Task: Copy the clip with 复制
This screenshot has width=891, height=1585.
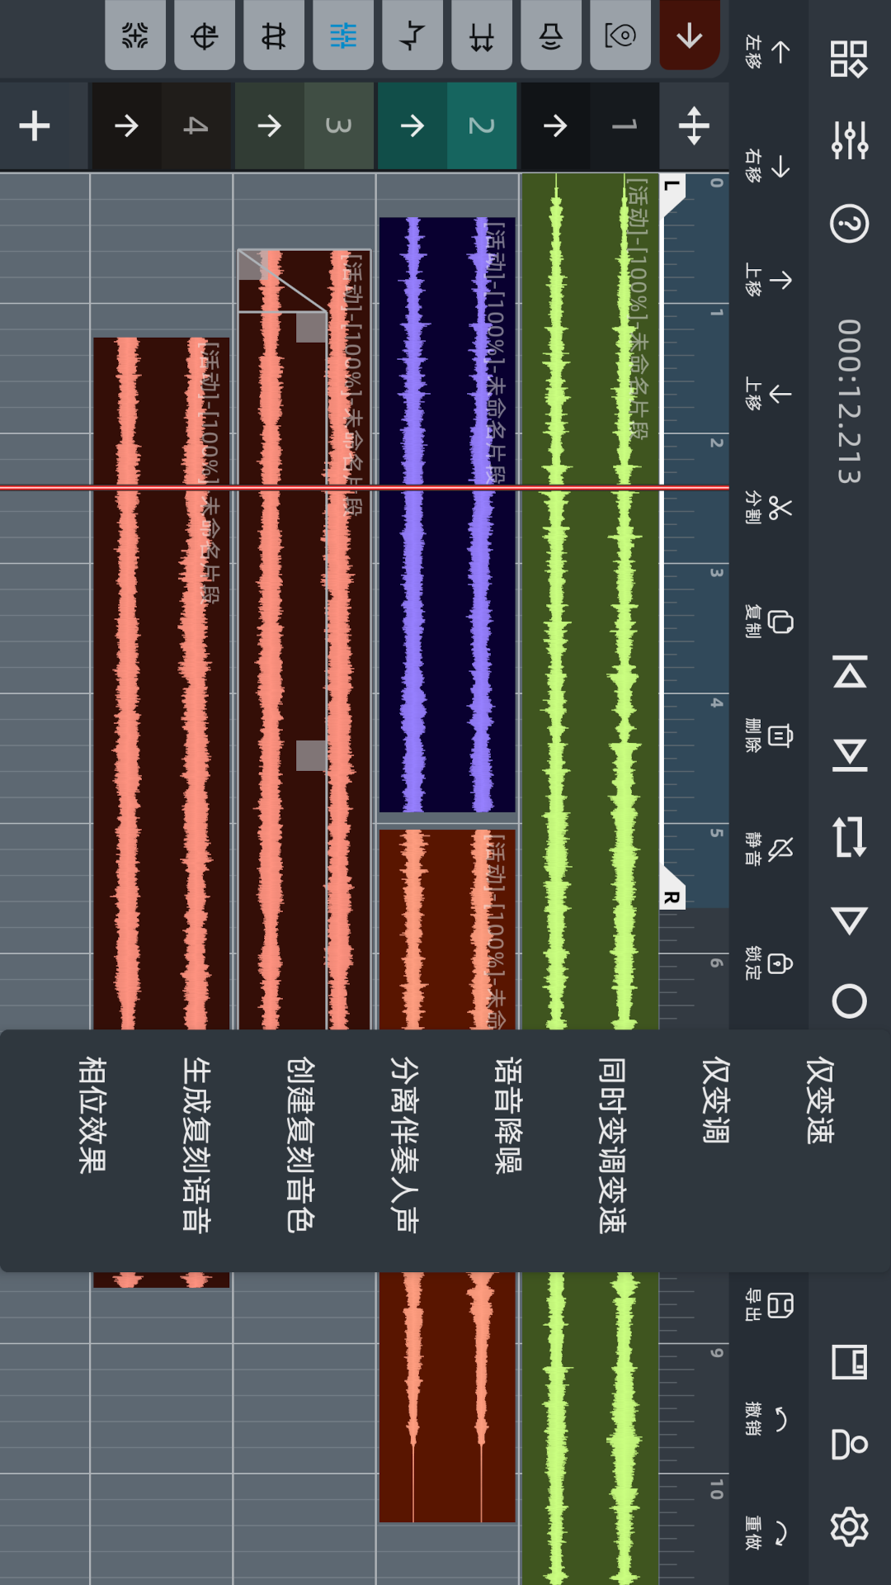Action: [x=768, y=622]
